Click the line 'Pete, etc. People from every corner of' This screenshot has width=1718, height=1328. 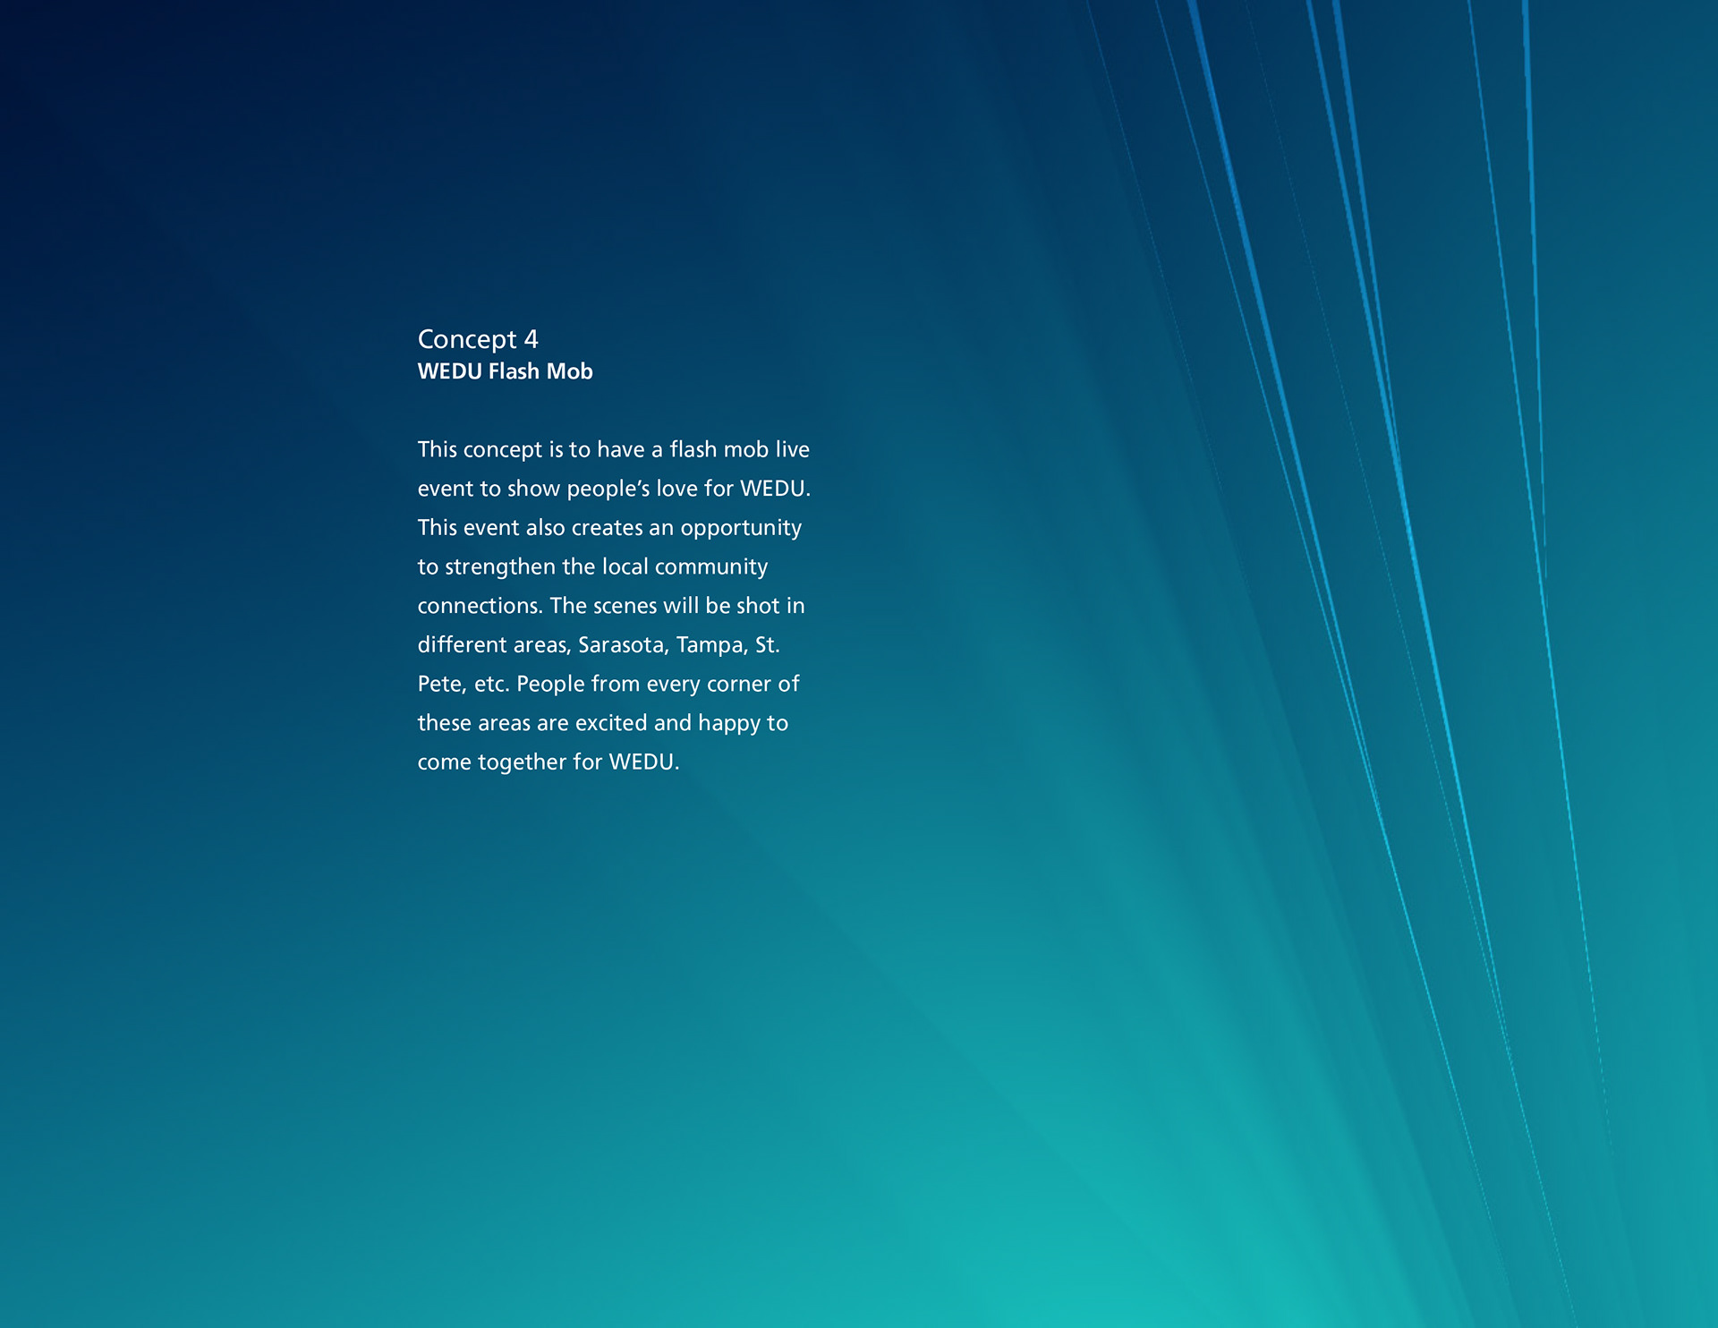608,685
